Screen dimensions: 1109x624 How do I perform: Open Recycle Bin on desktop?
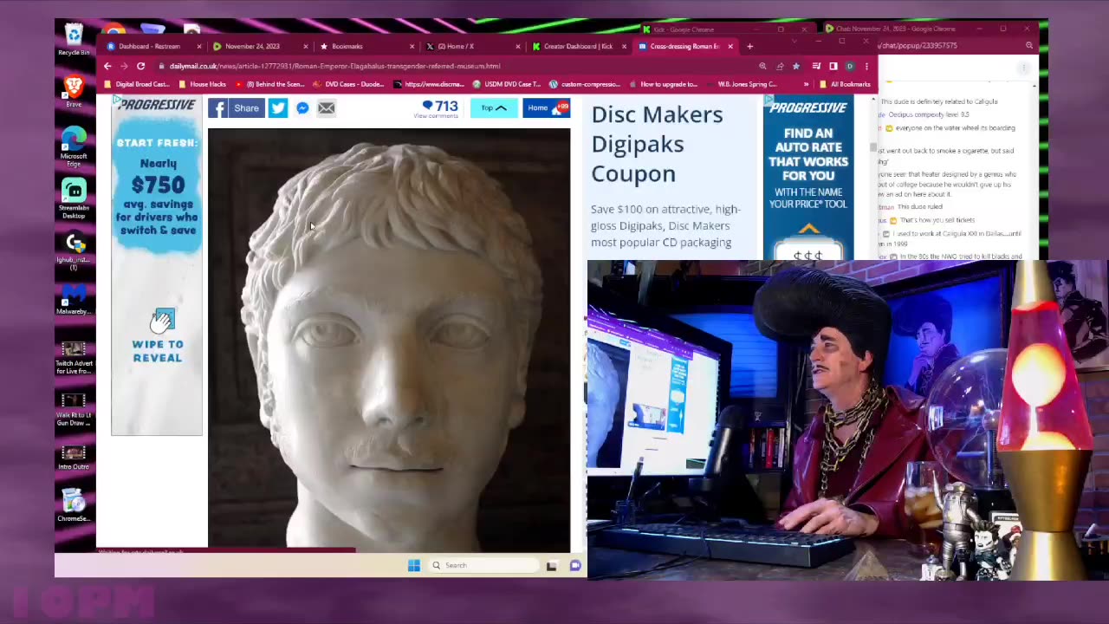click(74, 40)
